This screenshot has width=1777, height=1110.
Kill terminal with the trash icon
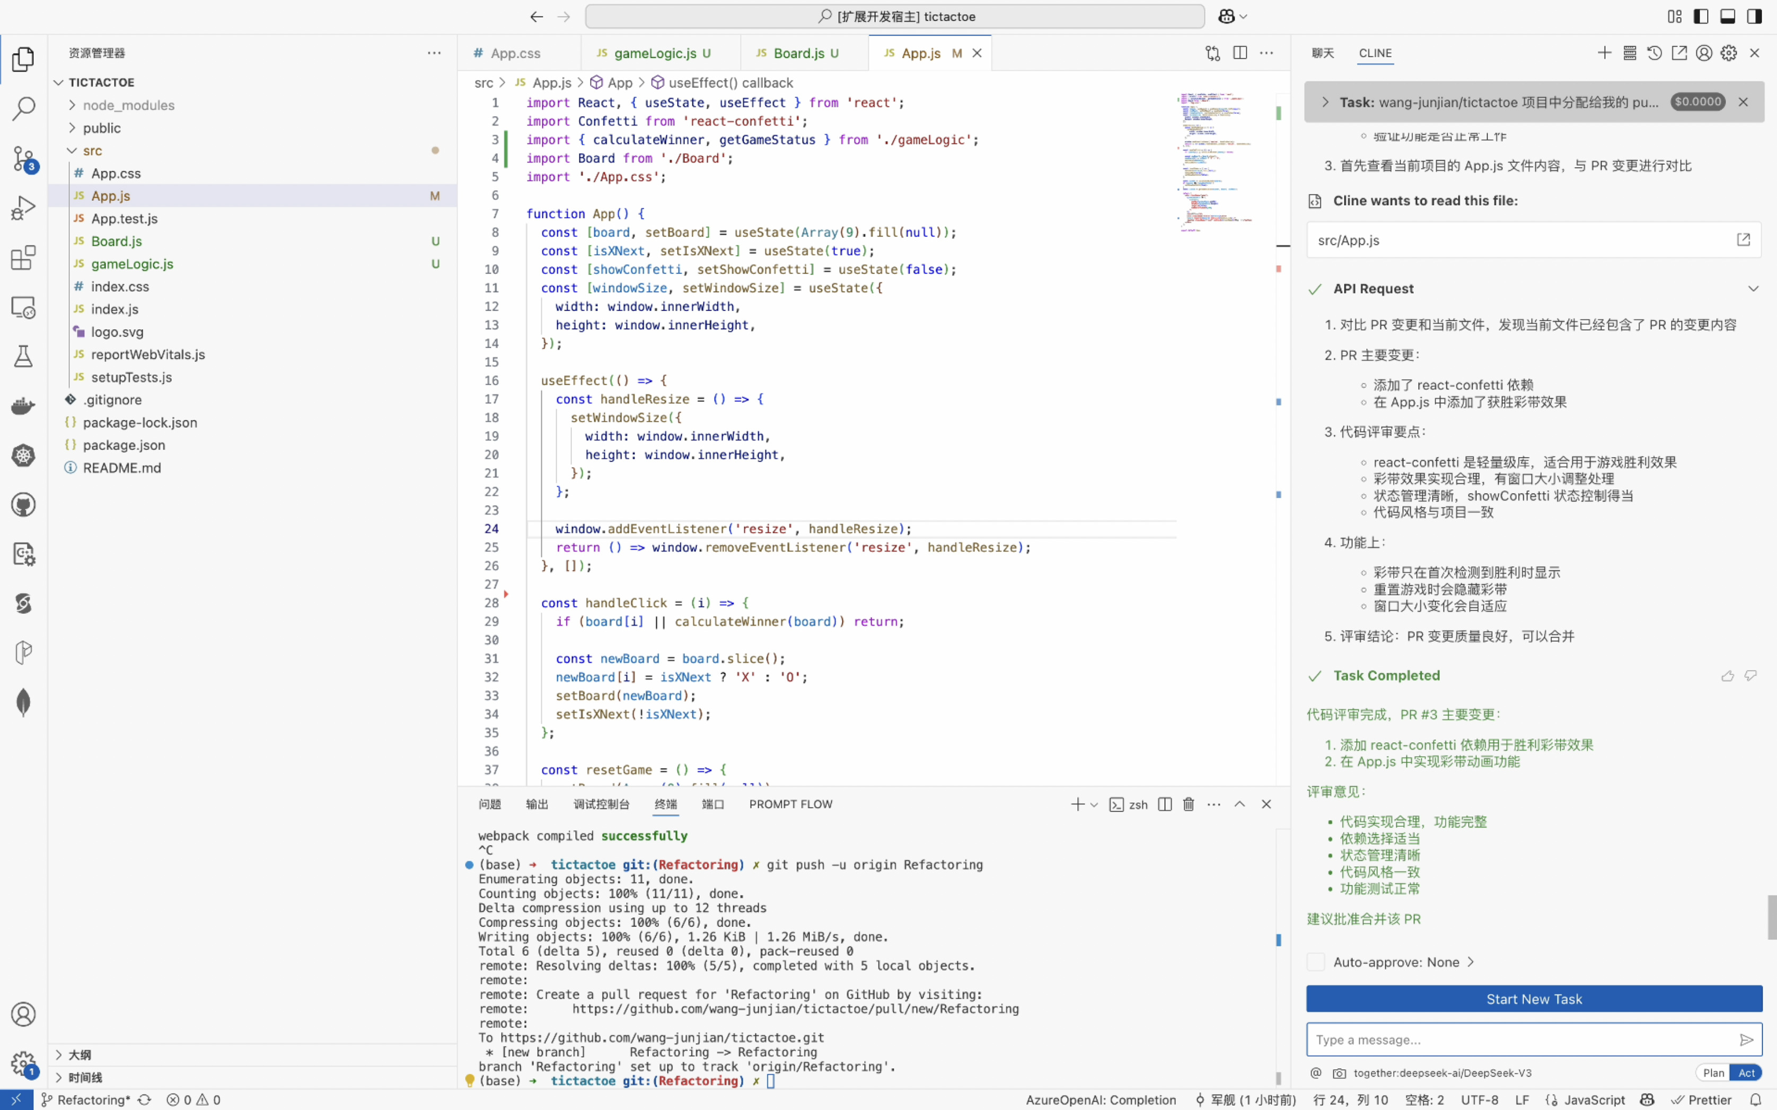[1189, 805]
